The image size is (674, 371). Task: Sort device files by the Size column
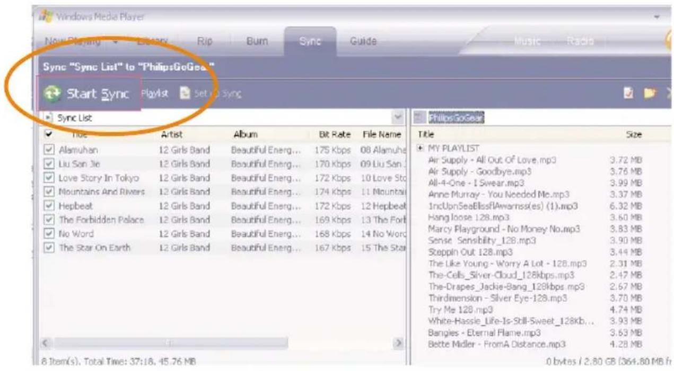point(633,134)
